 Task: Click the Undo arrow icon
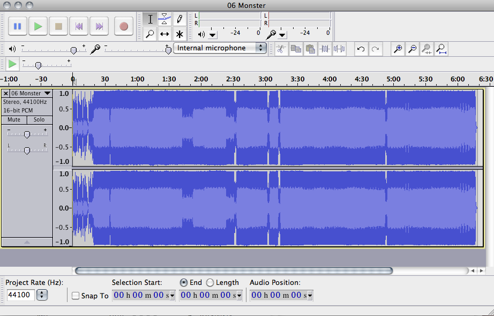361,49
